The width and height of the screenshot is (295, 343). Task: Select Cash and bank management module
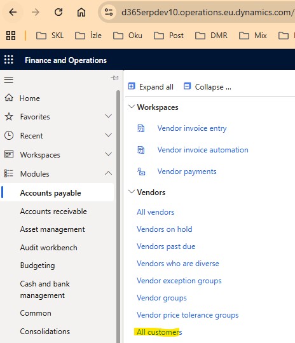[45, 290]
